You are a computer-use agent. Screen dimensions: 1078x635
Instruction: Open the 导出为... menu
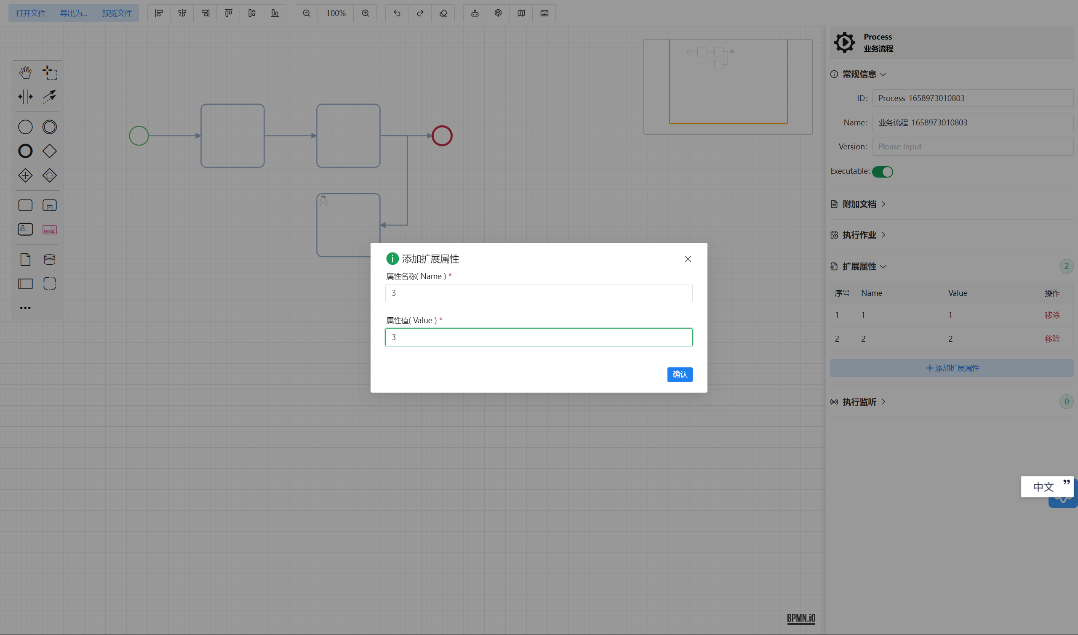[x=74, y=13]
